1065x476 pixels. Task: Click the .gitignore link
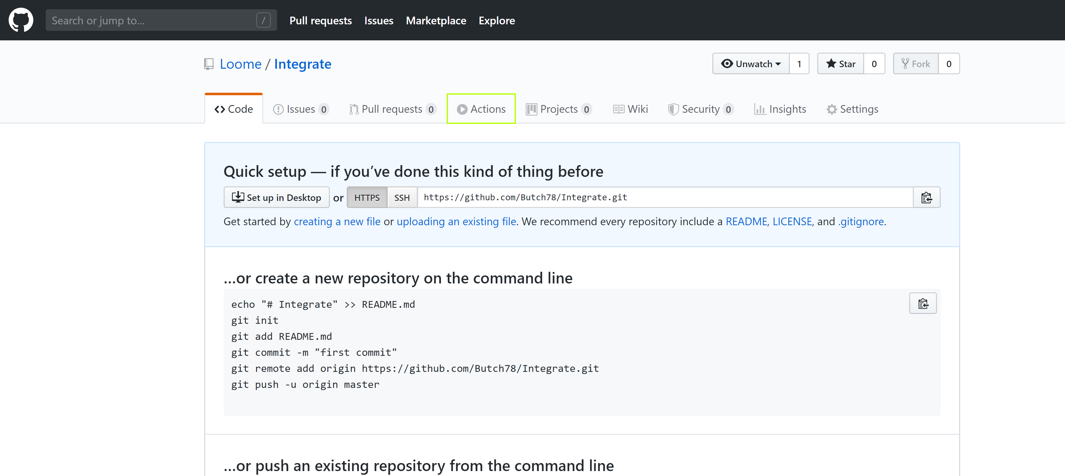coord(861,222)
